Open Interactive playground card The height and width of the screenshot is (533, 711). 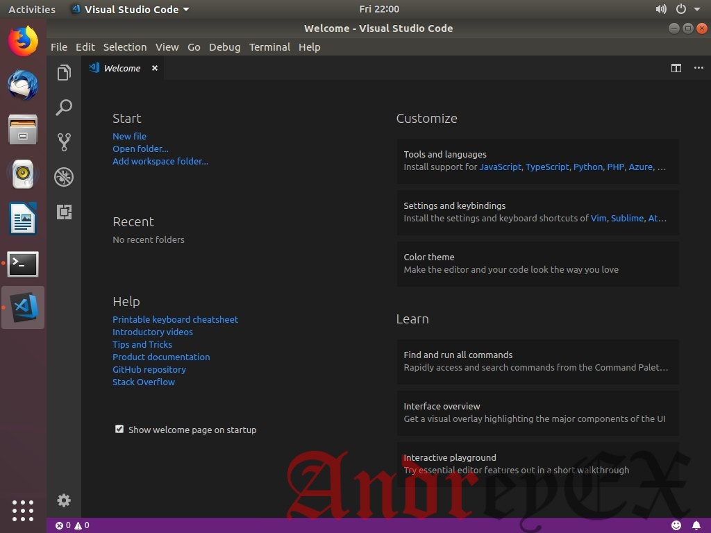pyautogui.click(x=538, y=464)
